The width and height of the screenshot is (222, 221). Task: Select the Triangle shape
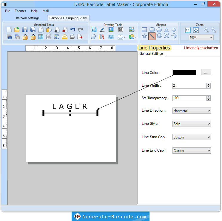point(166,30)
